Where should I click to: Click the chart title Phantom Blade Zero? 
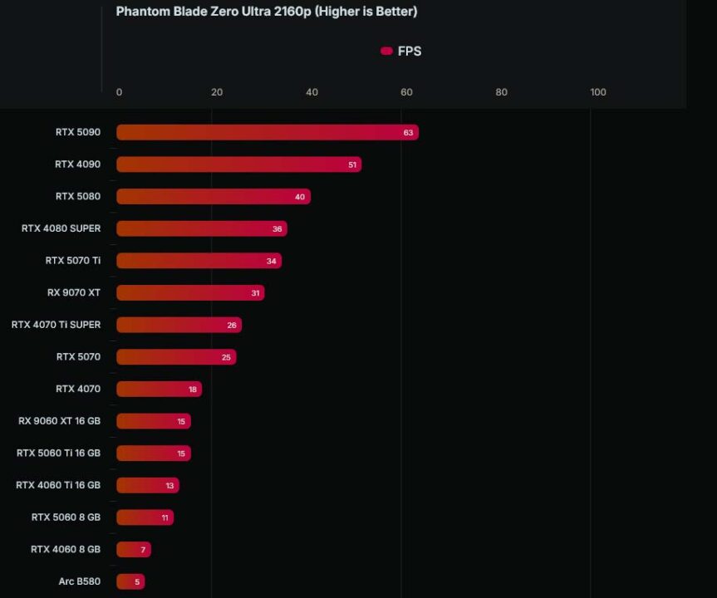(267, 12)
